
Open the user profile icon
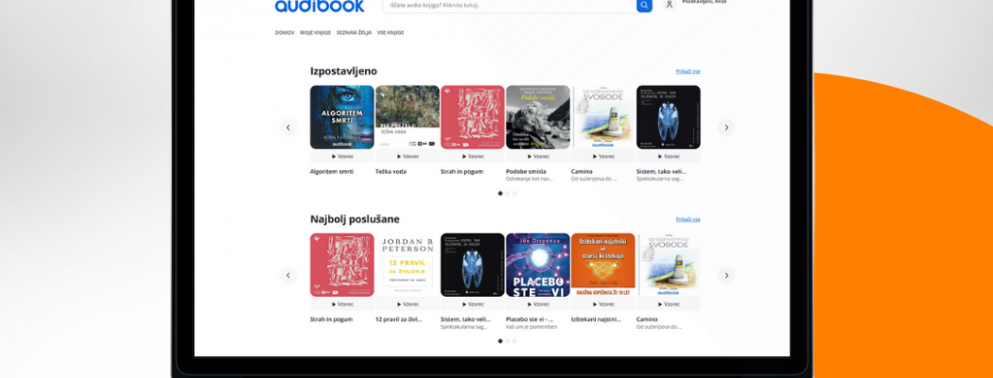[670, 5]
